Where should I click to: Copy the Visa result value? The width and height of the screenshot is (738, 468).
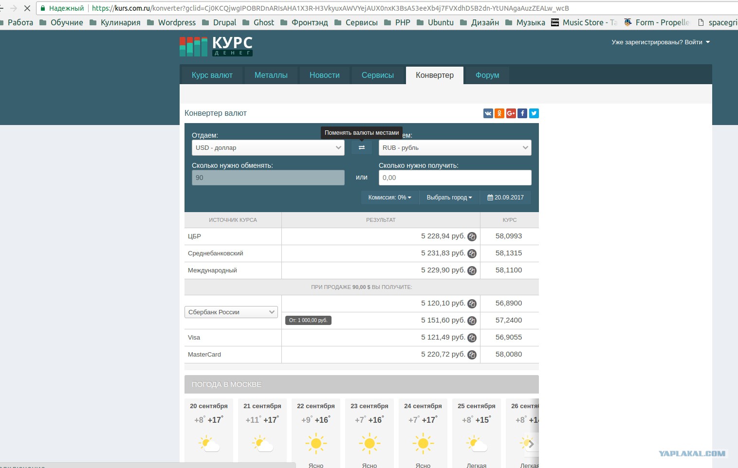472,338
